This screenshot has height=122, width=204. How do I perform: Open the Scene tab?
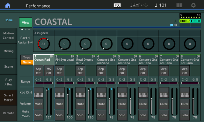pyautogui.click(x=9, y=66)
